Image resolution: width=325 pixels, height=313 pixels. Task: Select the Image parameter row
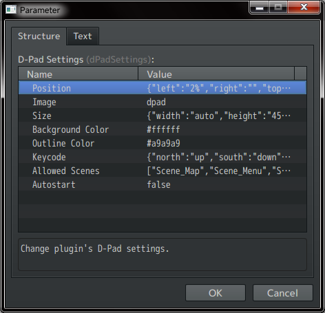(162, 101)
